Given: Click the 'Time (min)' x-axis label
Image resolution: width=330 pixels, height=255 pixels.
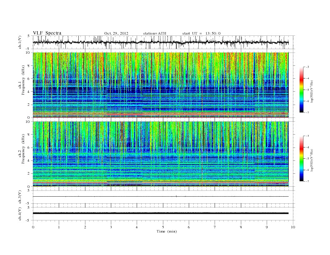Looking at the screenshot, I should [x=167, y=231].
